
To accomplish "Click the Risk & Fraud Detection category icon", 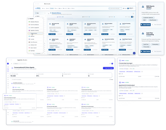I will pyautogui.click(x=29, y=25).
